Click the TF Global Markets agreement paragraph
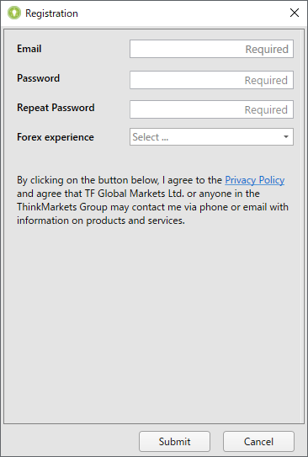 [x=152, y=200]
